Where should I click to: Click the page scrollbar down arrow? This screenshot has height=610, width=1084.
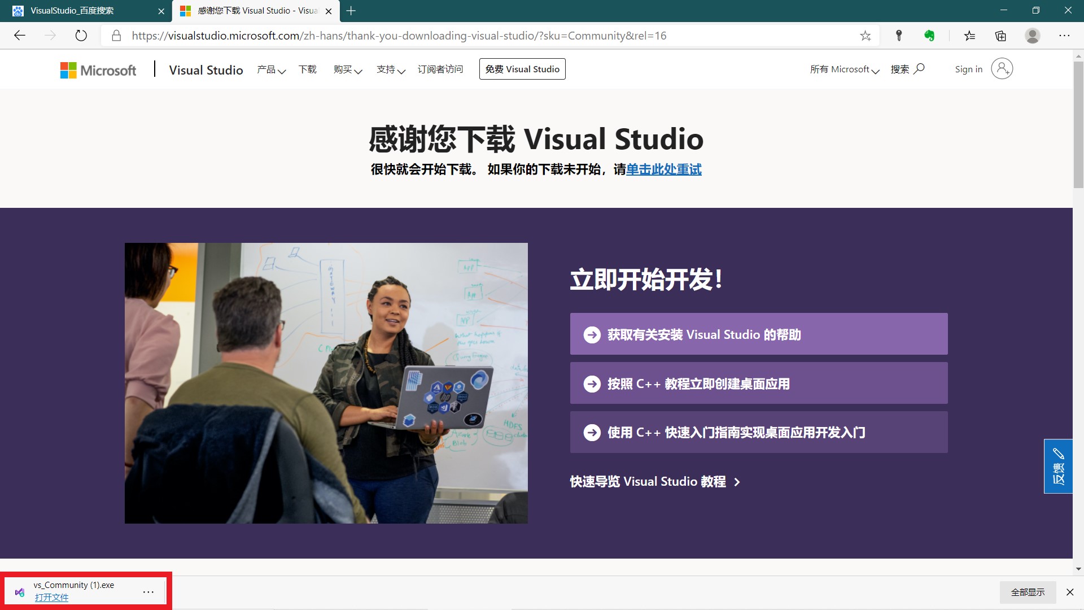[x=1078, y=569]
